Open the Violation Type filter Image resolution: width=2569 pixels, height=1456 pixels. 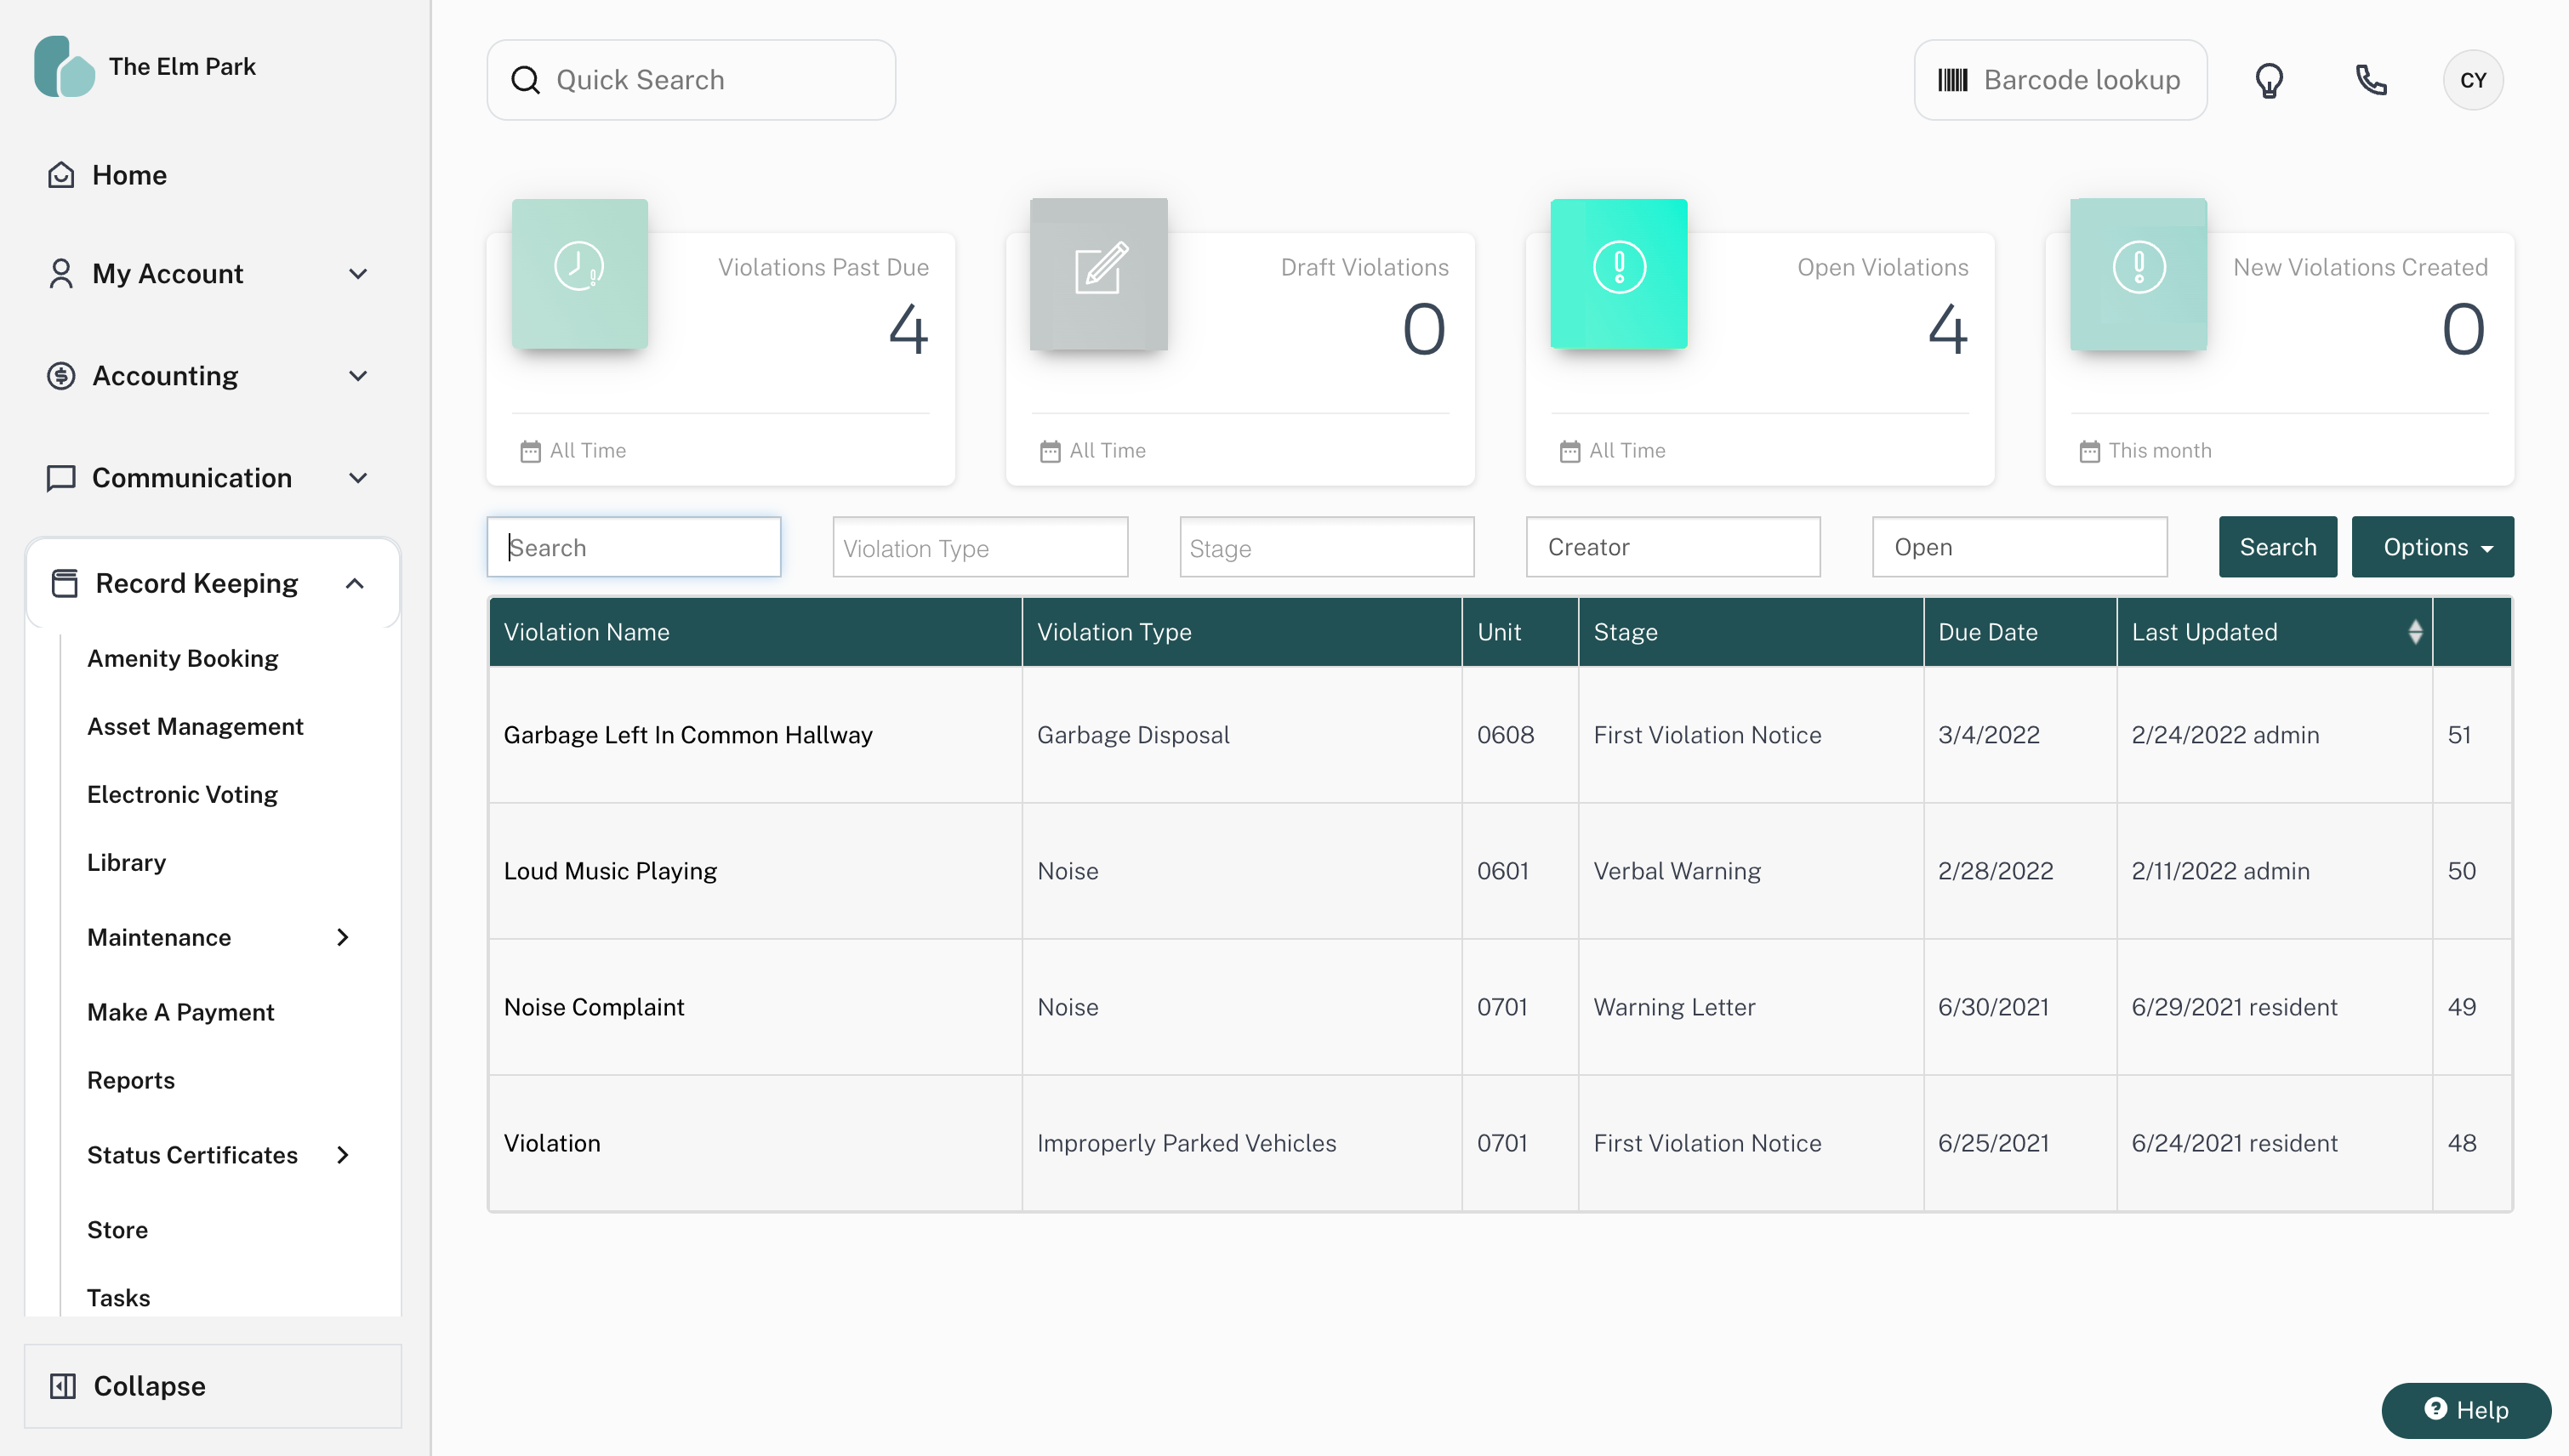(x=979, y=547)
